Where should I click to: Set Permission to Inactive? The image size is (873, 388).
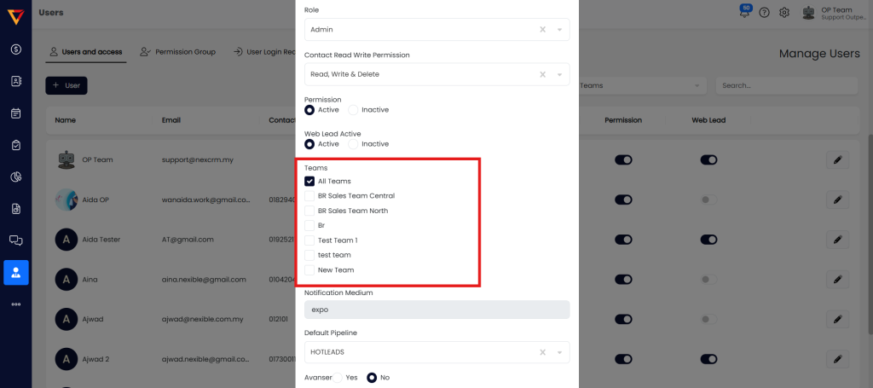click(x=353, y=109)
